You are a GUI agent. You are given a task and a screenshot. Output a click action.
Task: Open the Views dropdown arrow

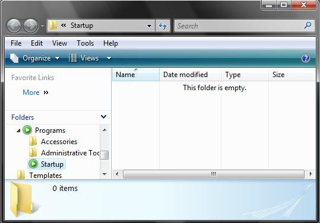[x=109, y=59]
